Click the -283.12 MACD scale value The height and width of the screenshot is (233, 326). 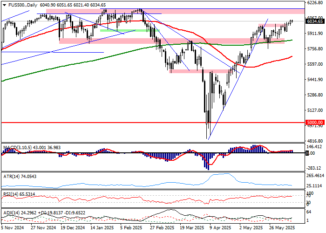314,168
